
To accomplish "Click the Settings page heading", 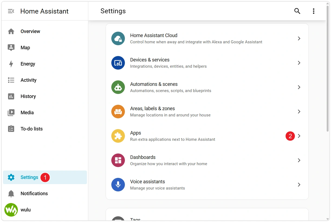I will (113, 11).
